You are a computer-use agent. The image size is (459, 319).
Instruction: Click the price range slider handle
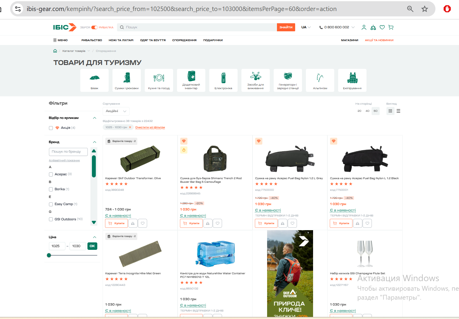pyautogui.click(x=49, y=255)
